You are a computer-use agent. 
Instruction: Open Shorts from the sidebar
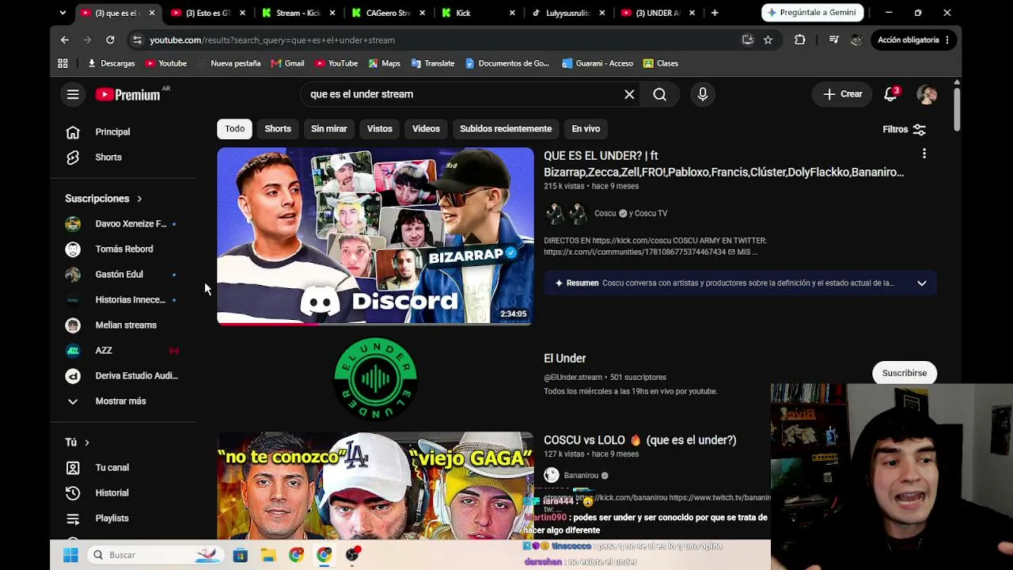[x=108, y=158]
